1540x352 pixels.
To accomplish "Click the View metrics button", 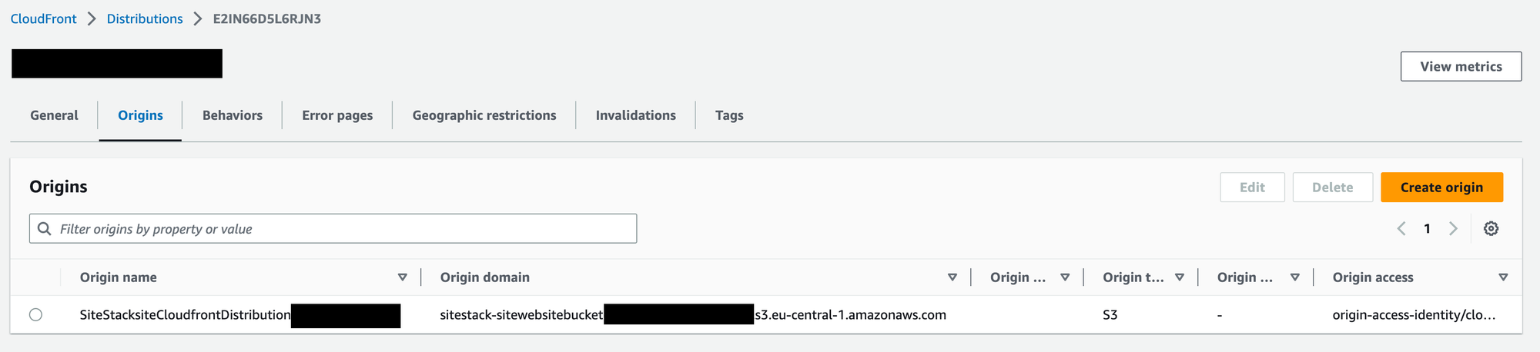I will click(1461, 67).
